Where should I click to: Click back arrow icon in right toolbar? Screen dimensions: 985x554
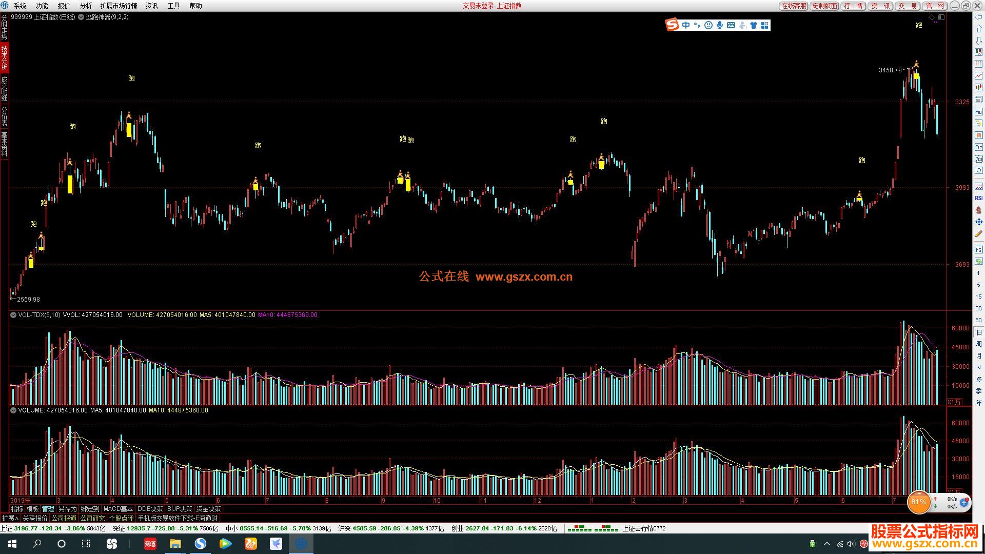978,17
